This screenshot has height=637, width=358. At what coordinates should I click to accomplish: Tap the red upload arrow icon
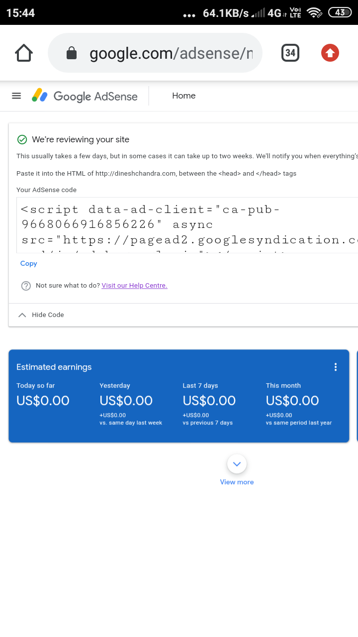(x=330, y=53)
